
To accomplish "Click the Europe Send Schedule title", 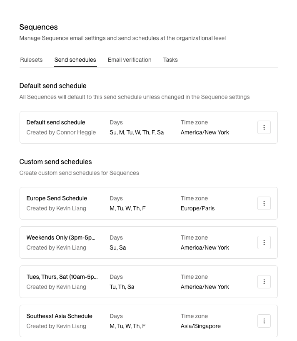I will (x=57, y=198).
